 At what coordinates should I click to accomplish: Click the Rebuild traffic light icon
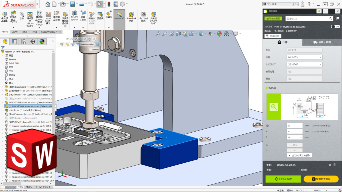point(109,4)
